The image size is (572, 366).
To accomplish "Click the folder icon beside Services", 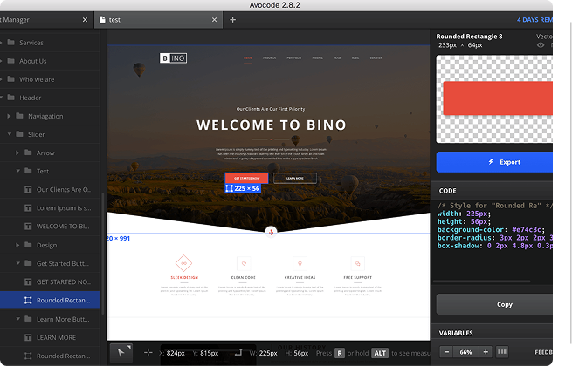I will (11, 42).
